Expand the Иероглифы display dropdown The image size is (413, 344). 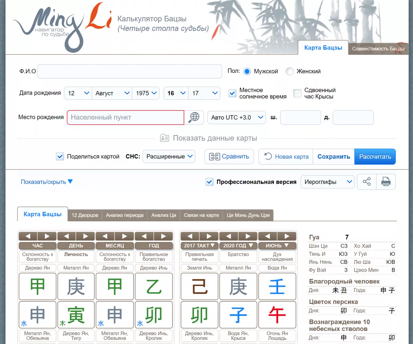pos(327,182)
